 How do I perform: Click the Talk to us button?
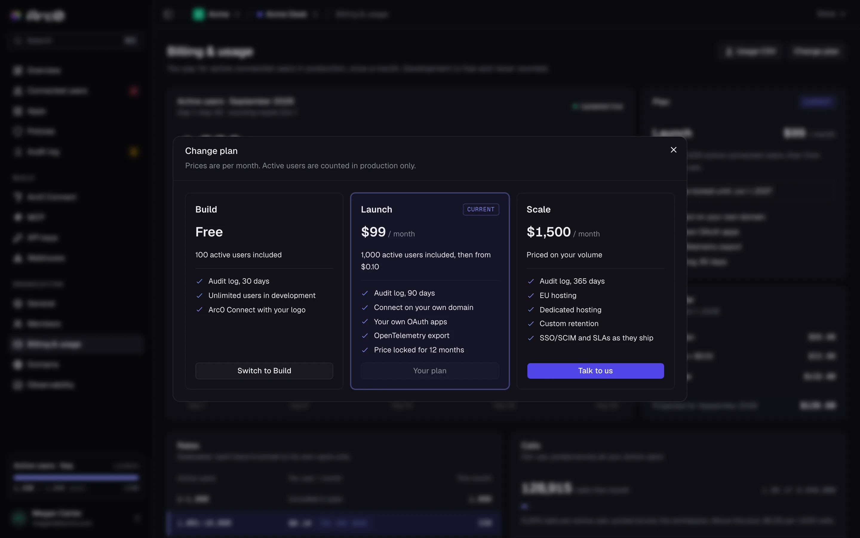click(x=595, y=371)
